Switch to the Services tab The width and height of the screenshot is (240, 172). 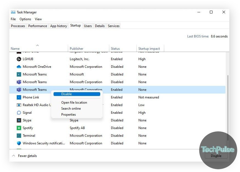pos(114,26)
